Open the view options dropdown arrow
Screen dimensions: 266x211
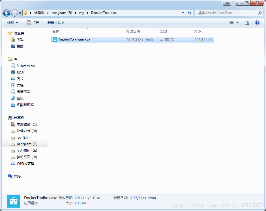click(237, 23)
